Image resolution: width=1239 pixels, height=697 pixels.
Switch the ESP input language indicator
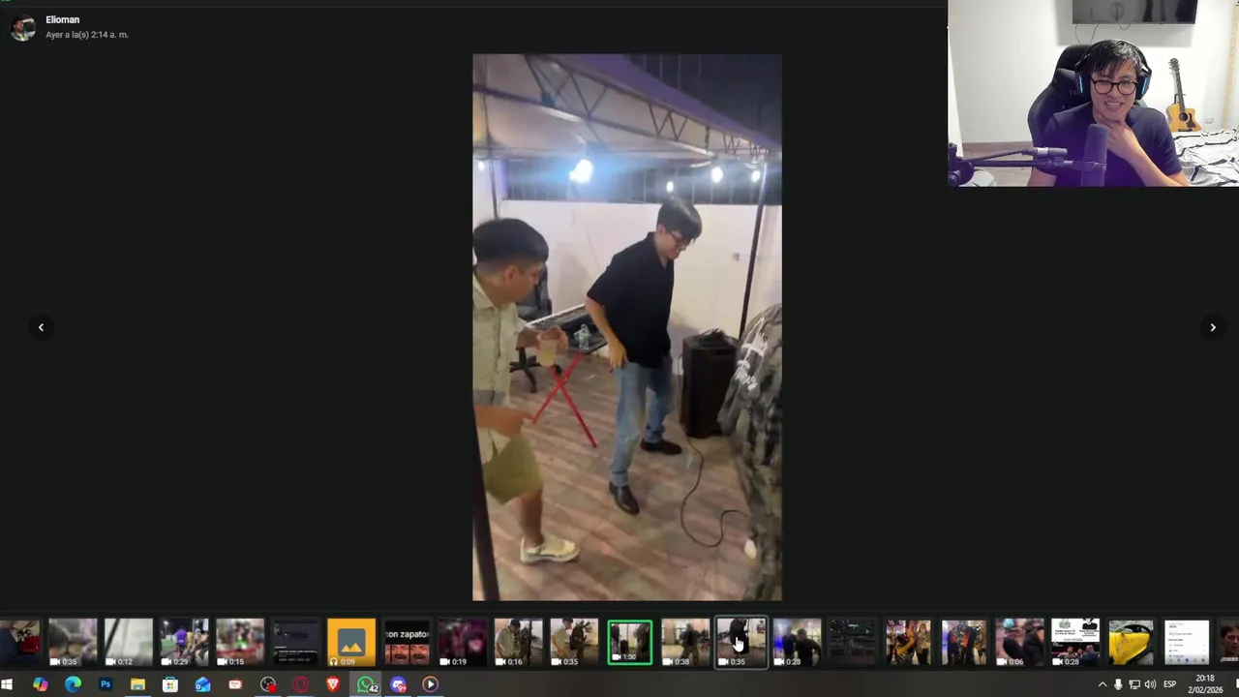click(x=1169, y=684)
